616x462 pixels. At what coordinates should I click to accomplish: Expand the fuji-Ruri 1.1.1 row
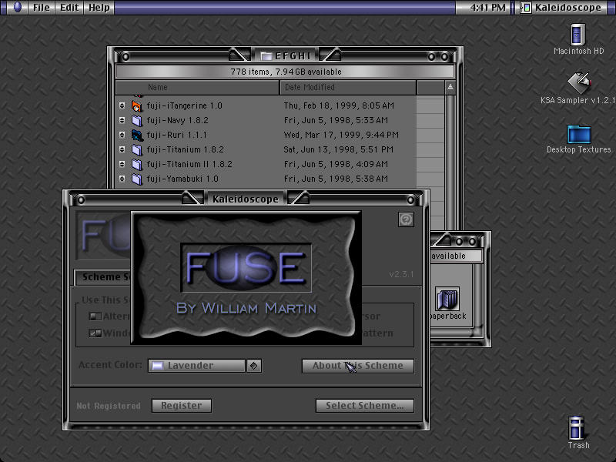[x=122, y=135]
